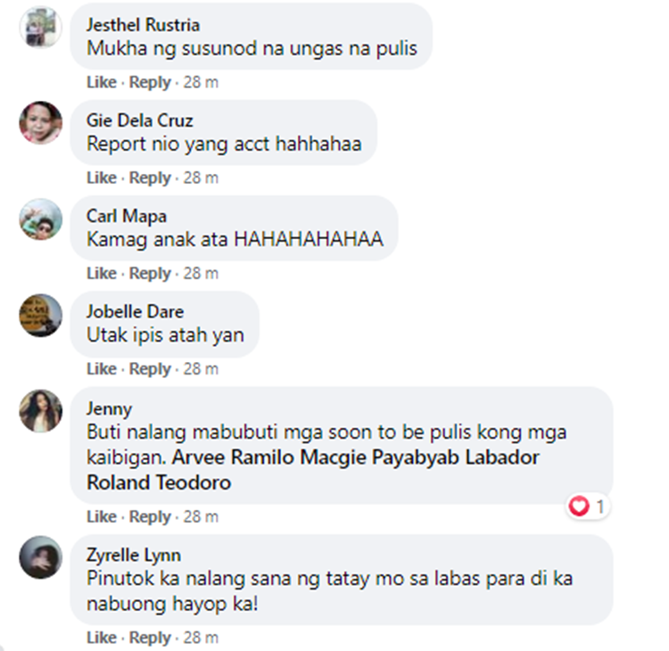Screen dimensions: 669x651
Task: Open tagged profile Macgie Payabyab Labador
Action: 420,457
